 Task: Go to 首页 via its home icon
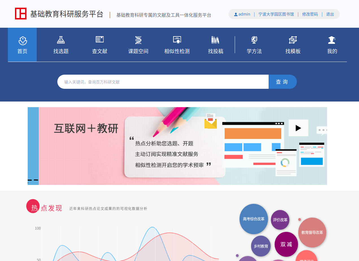click(x=22, y=40)
